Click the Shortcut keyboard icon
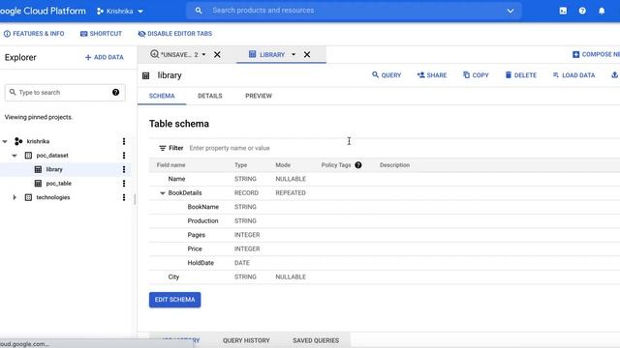 (x=84, y=34)
